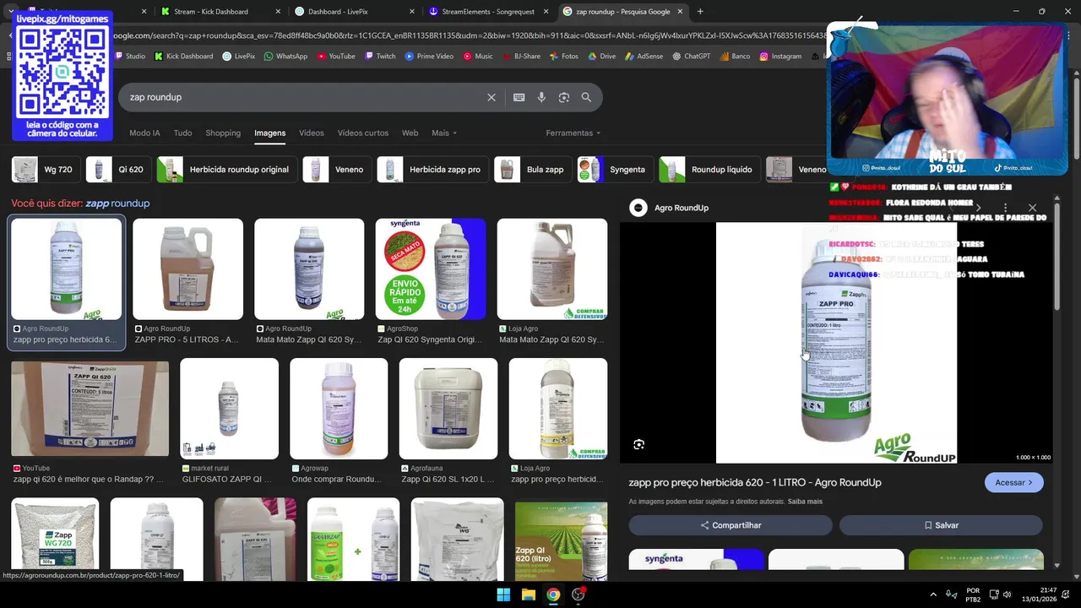
Task: Open the ZAPP PRO - 5 LITROS image result
Action: pyautogui.click(x=187, y=283)
